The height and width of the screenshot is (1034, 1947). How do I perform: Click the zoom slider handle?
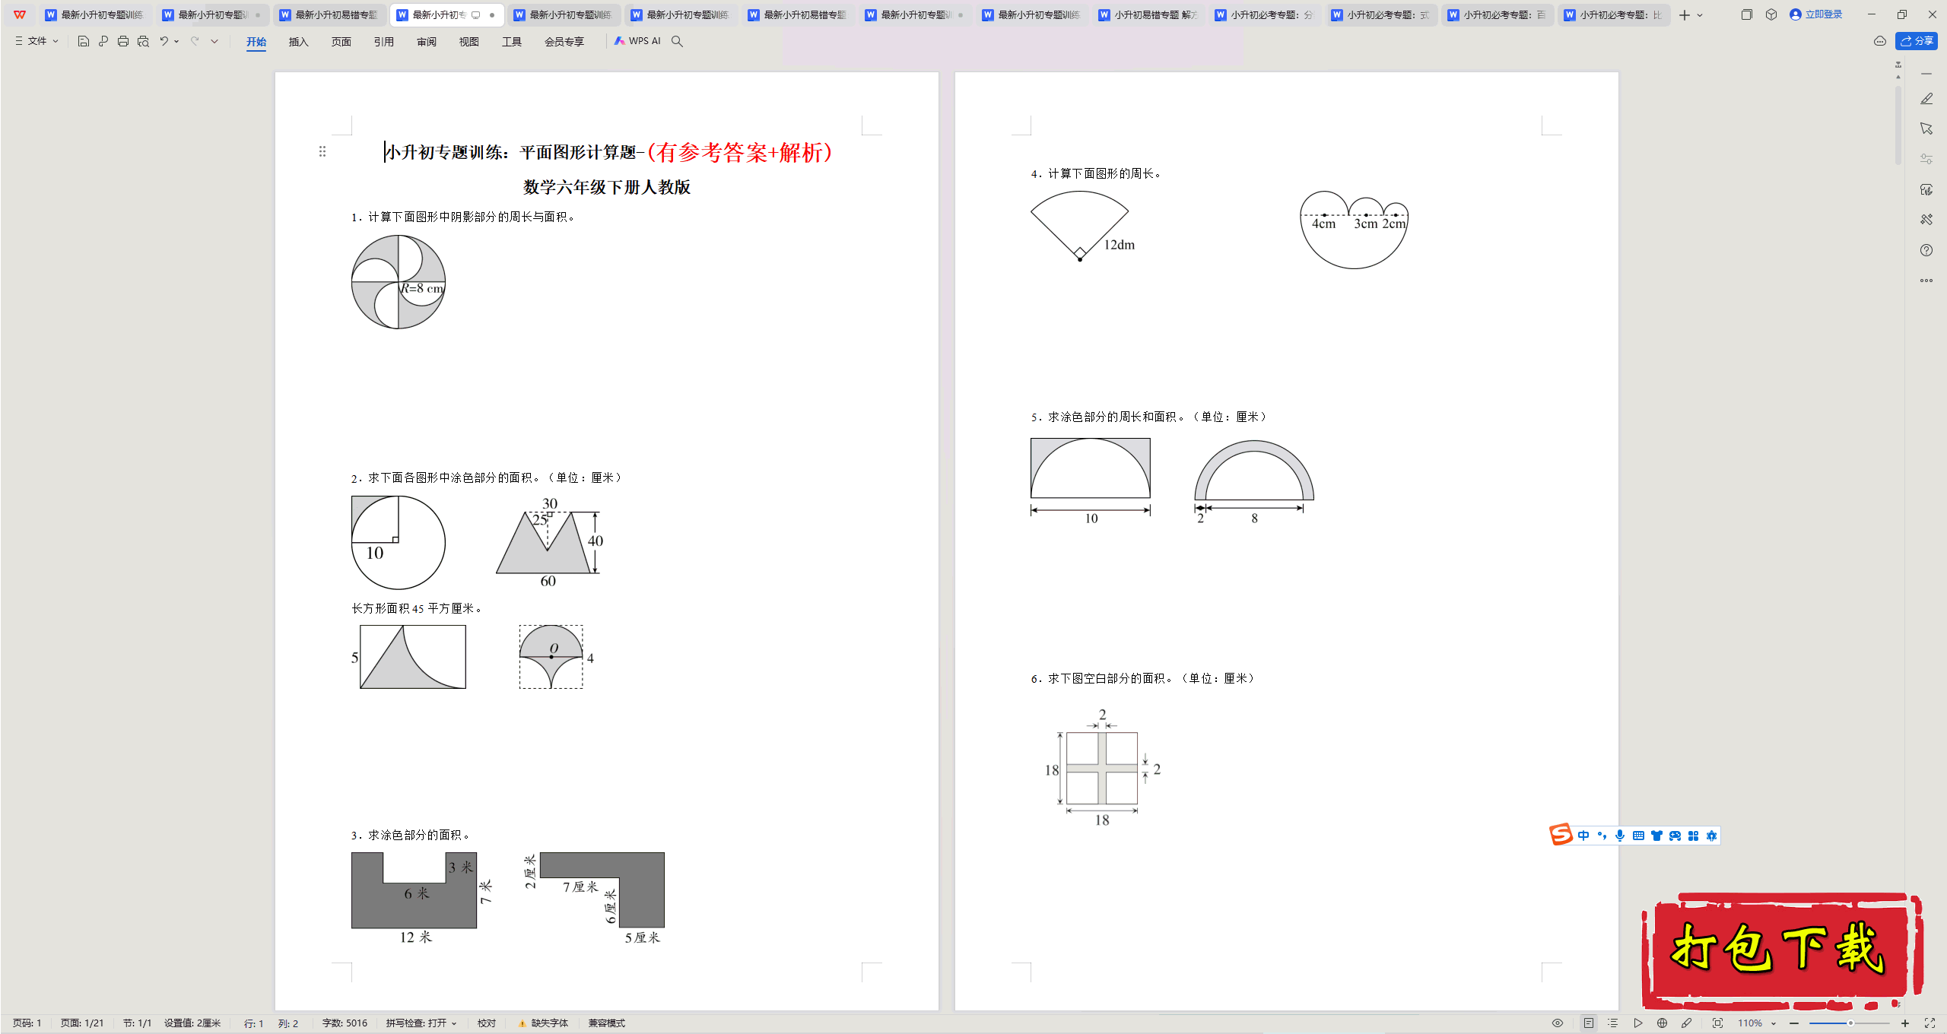(x=1850, y=1023)
